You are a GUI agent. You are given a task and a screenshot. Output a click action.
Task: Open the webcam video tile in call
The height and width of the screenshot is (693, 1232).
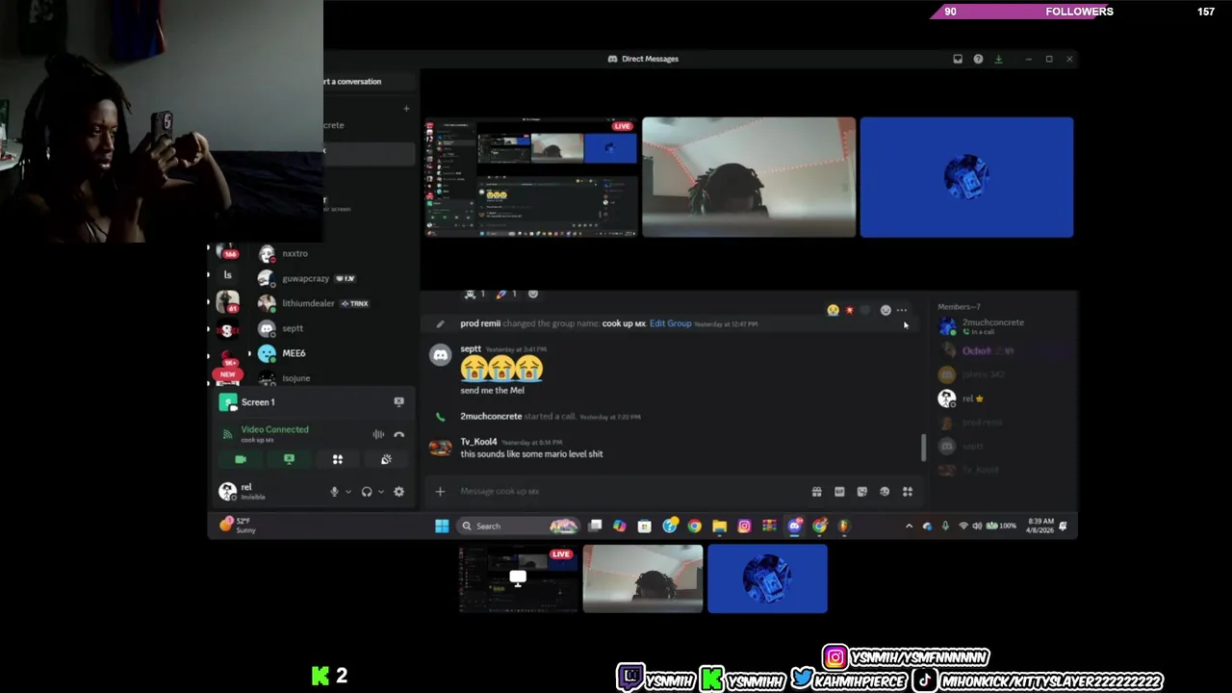click(749, 177)
